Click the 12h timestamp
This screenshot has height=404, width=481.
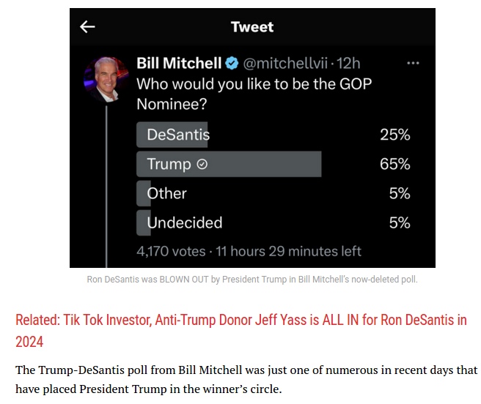(348, 64)
